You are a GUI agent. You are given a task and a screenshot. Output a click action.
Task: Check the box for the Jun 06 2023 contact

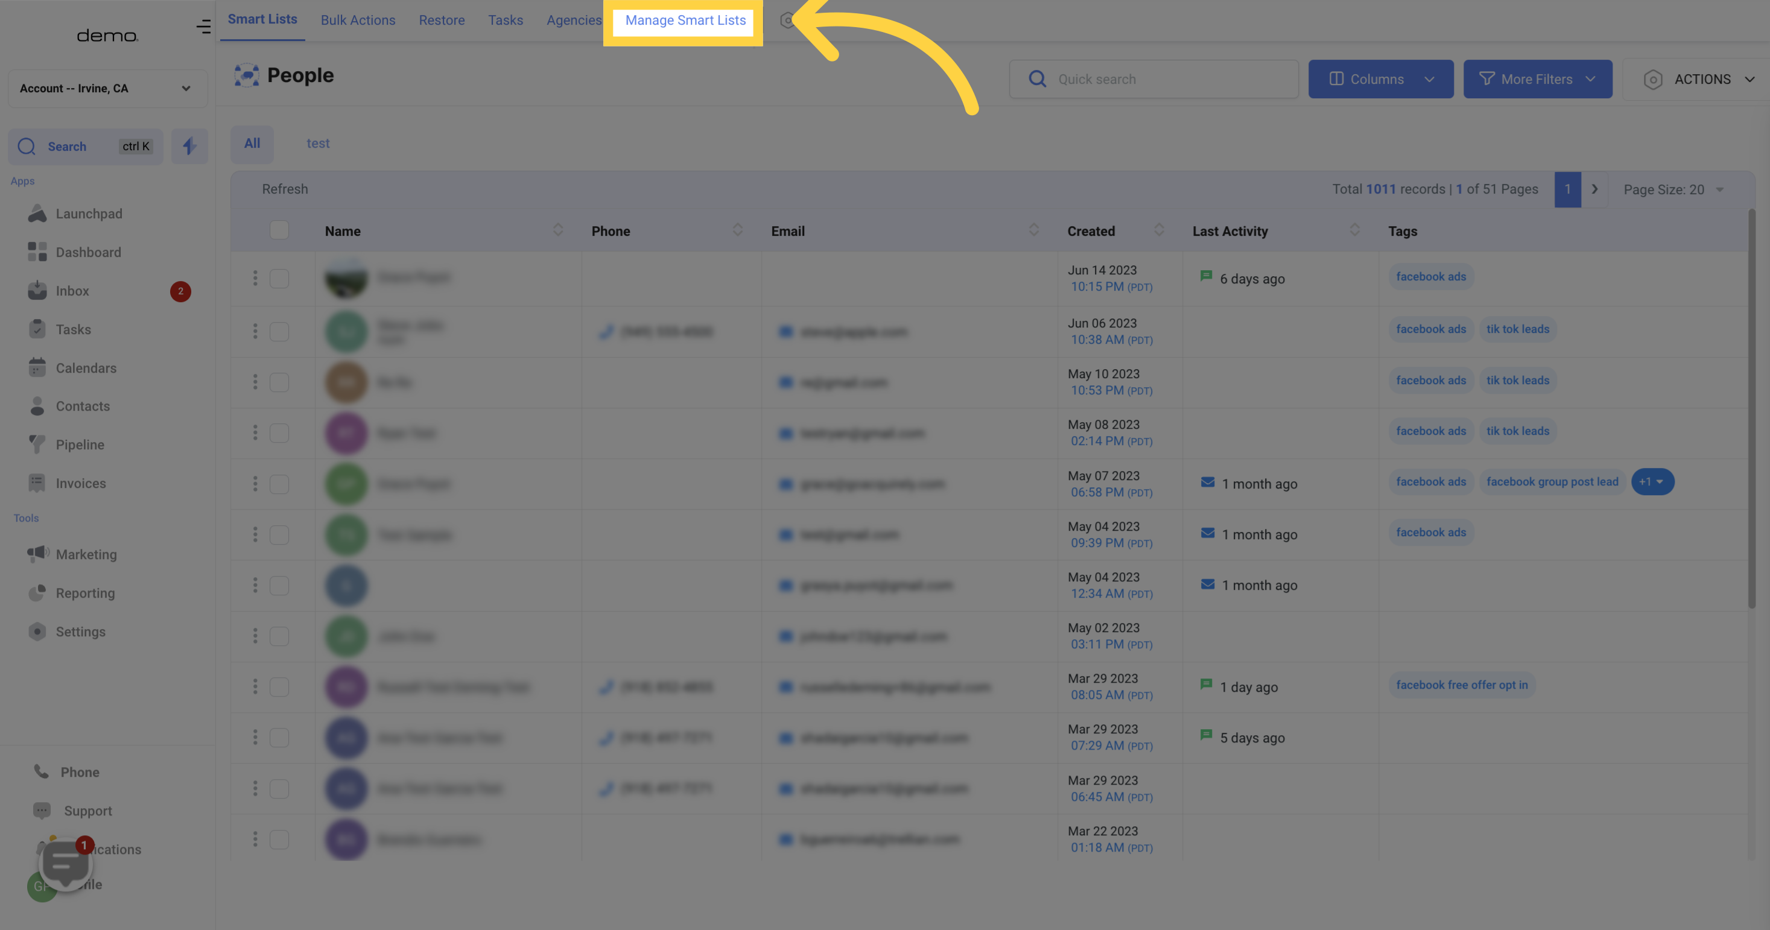(279, 332)
